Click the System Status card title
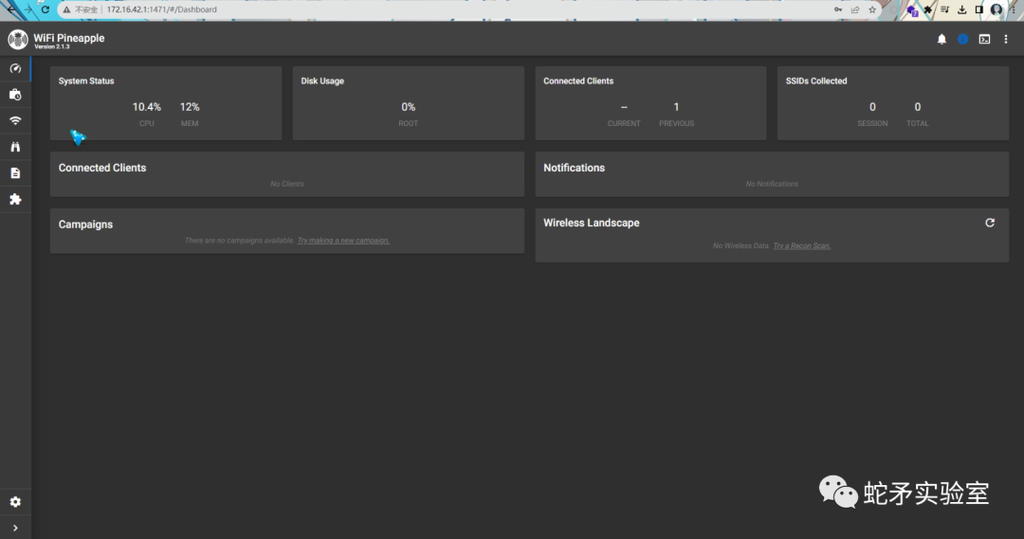 (86, 81)
